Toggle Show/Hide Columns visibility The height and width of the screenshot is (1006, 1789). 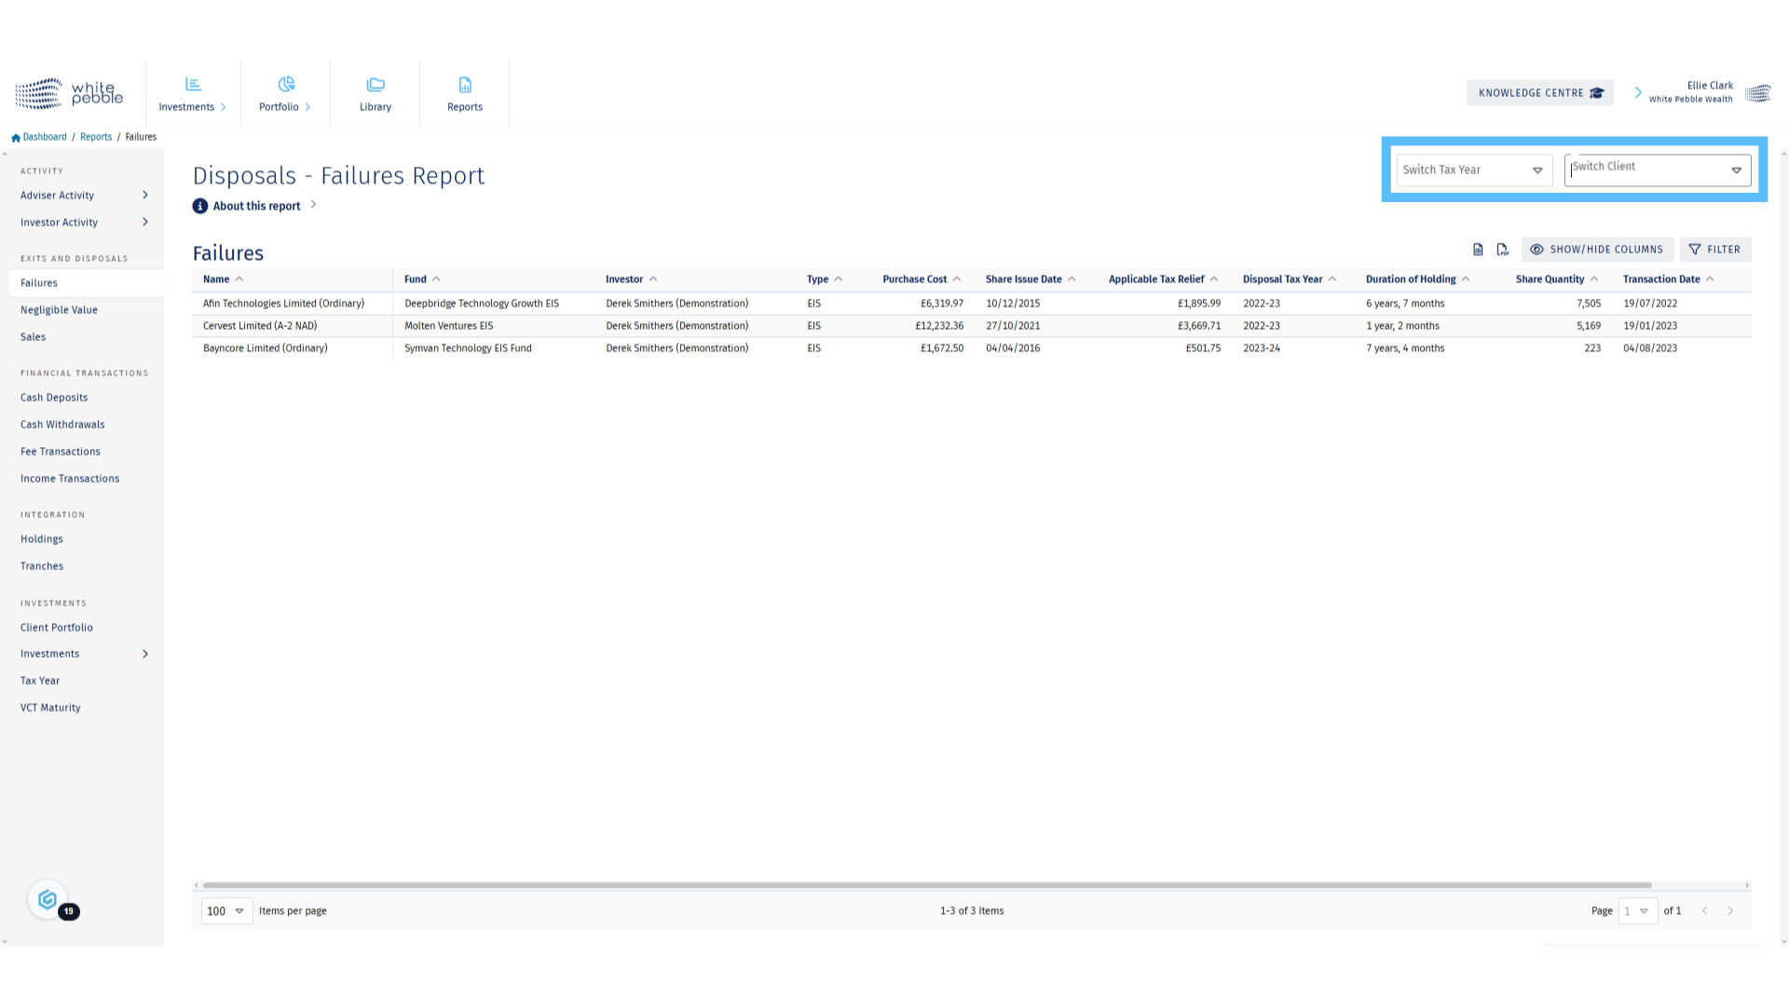[x=1597, y=250]
